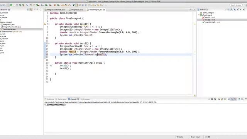Select demo_integral package in Outline
The width and height of the screenshot is (247, 139).
pyautogui.click(x=208, y=13)
